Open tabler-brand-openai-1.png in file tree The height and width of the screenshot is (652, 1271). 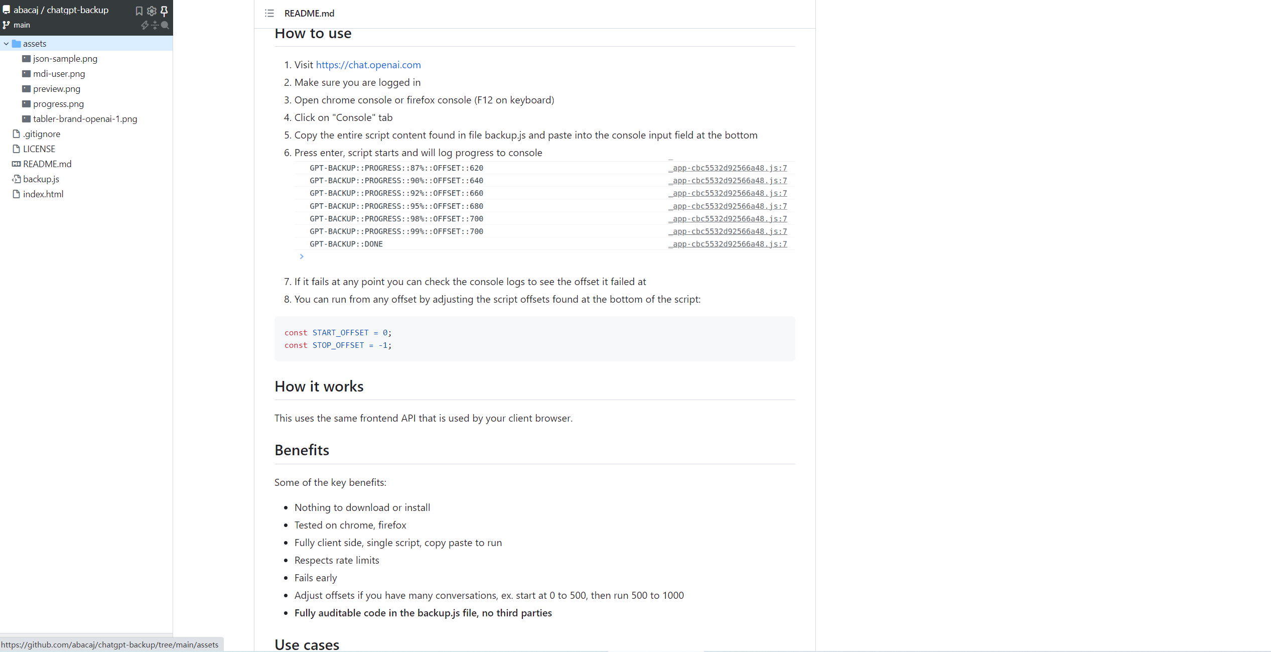[x=85, y=119]
